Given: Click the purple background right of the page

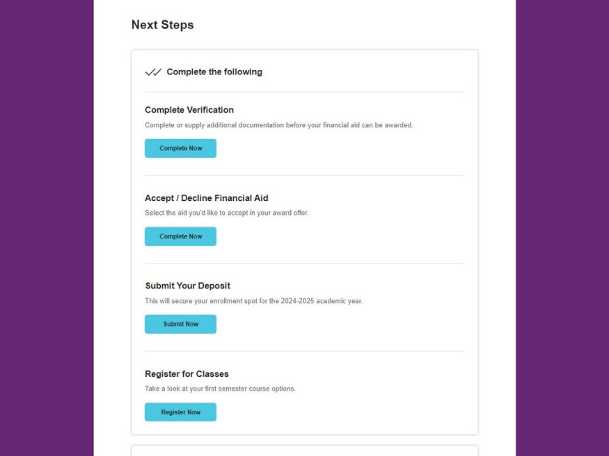Looking at the screenshot, I should [x=562, y=228].
